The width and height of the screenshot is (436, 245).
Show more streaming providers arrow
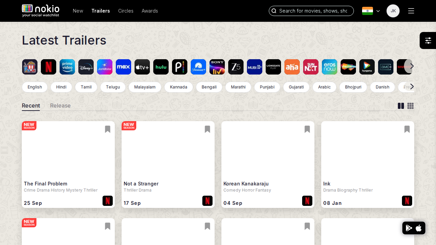[412, 66]
